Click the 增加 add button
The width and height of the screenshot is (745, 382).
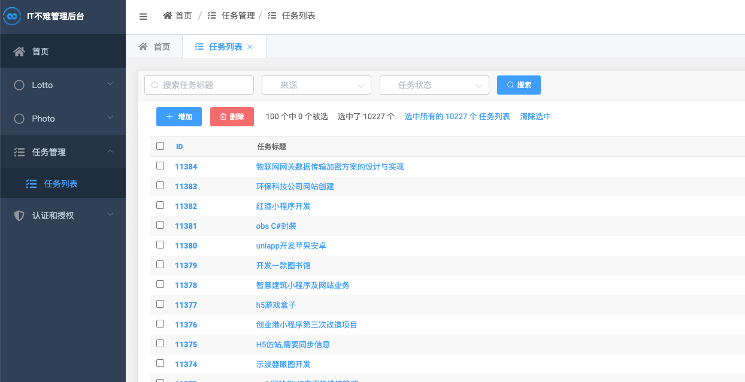tap(179, 117)
